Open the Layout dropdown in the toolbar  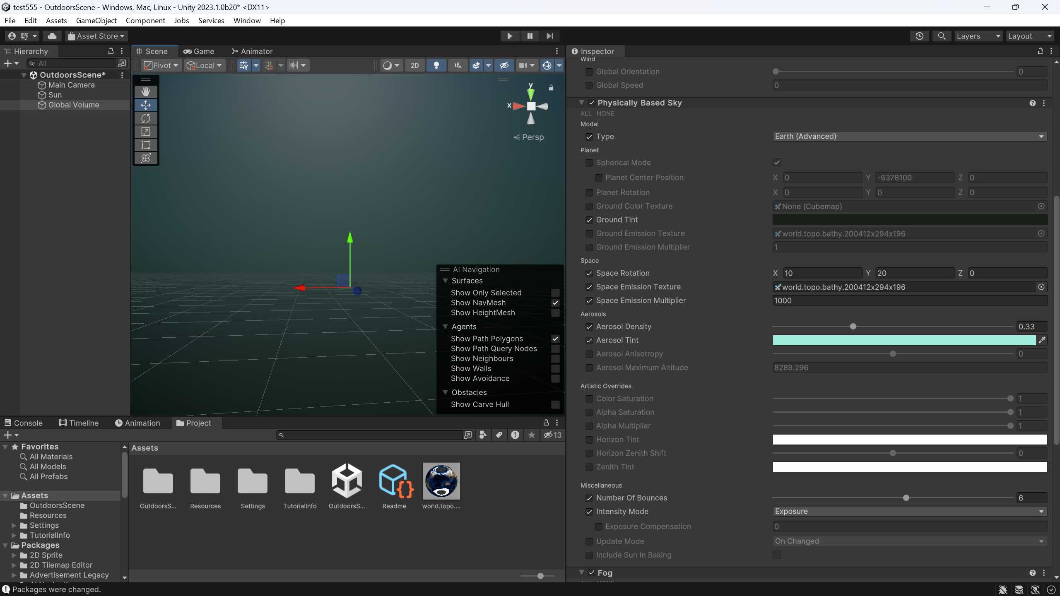point(1030,36)
